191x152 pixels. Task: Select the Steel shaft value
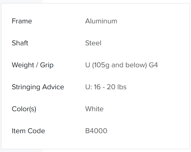(x=93, y=43)
